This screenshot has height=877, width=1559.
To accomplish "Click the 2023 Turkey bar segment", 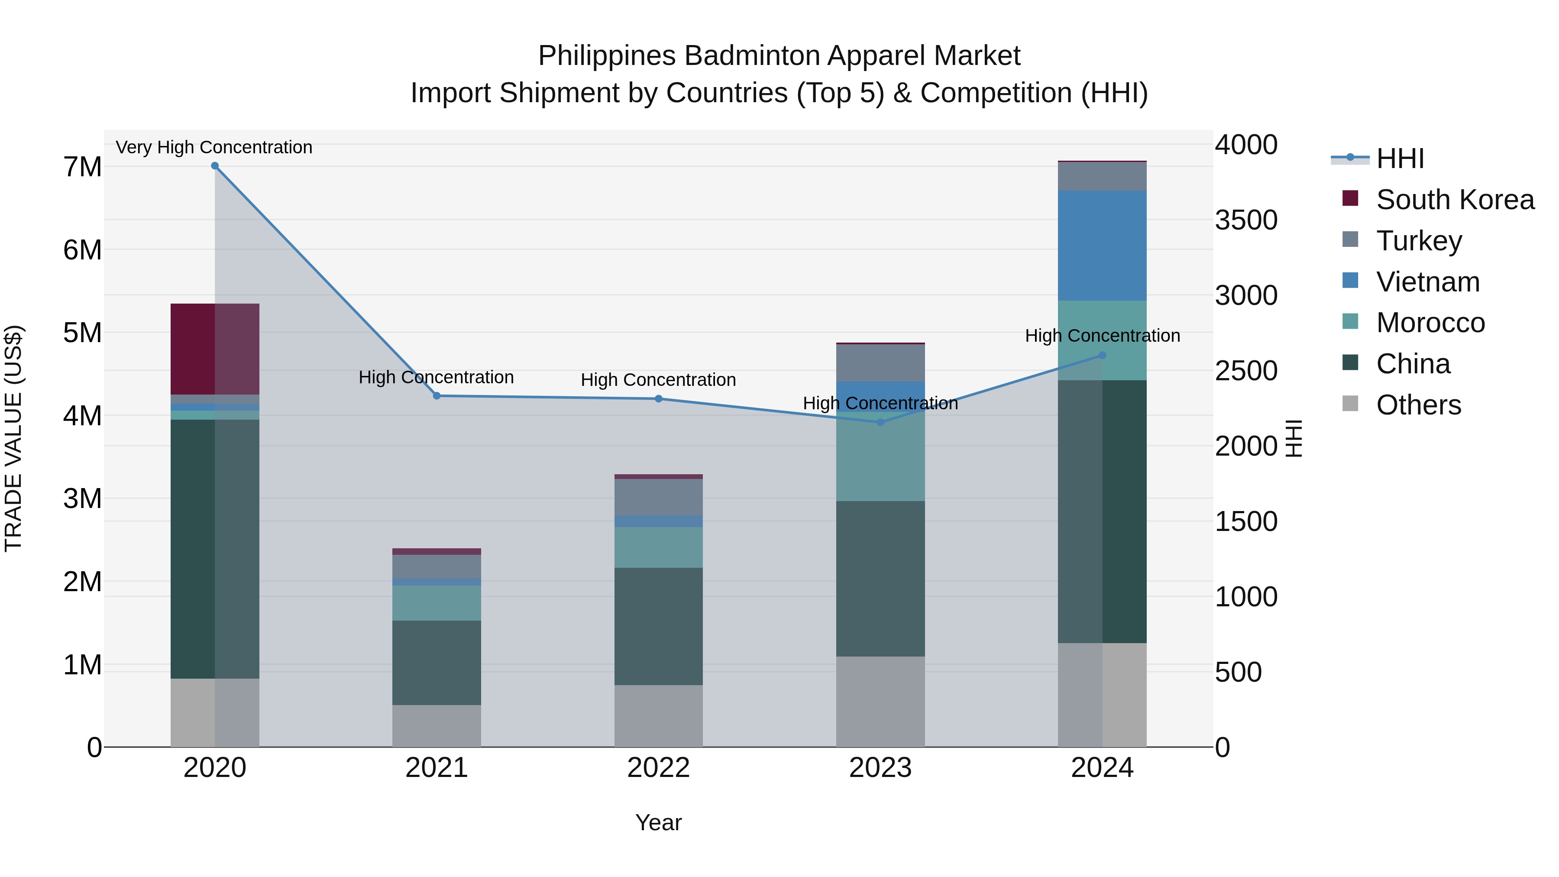I will [x=880, y=362].
